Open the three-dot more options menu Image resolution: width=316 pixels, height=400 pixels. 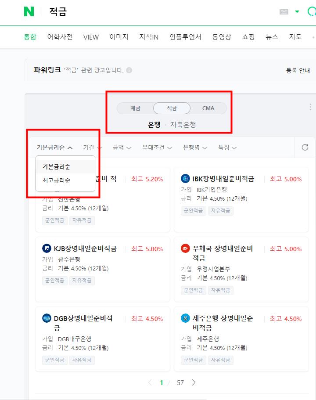tap(310, 107)
